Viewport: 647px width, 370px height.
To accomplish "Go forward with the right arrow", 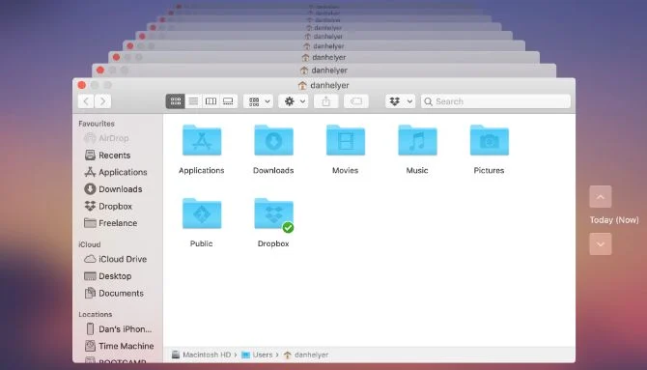I will [102, 101].
